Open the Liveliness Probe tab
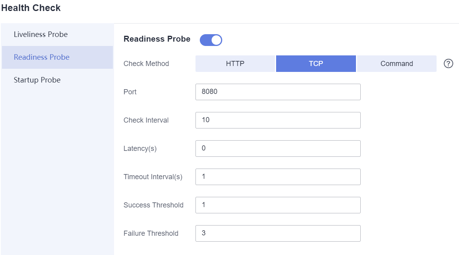459x255 pixels. [41, 35]
